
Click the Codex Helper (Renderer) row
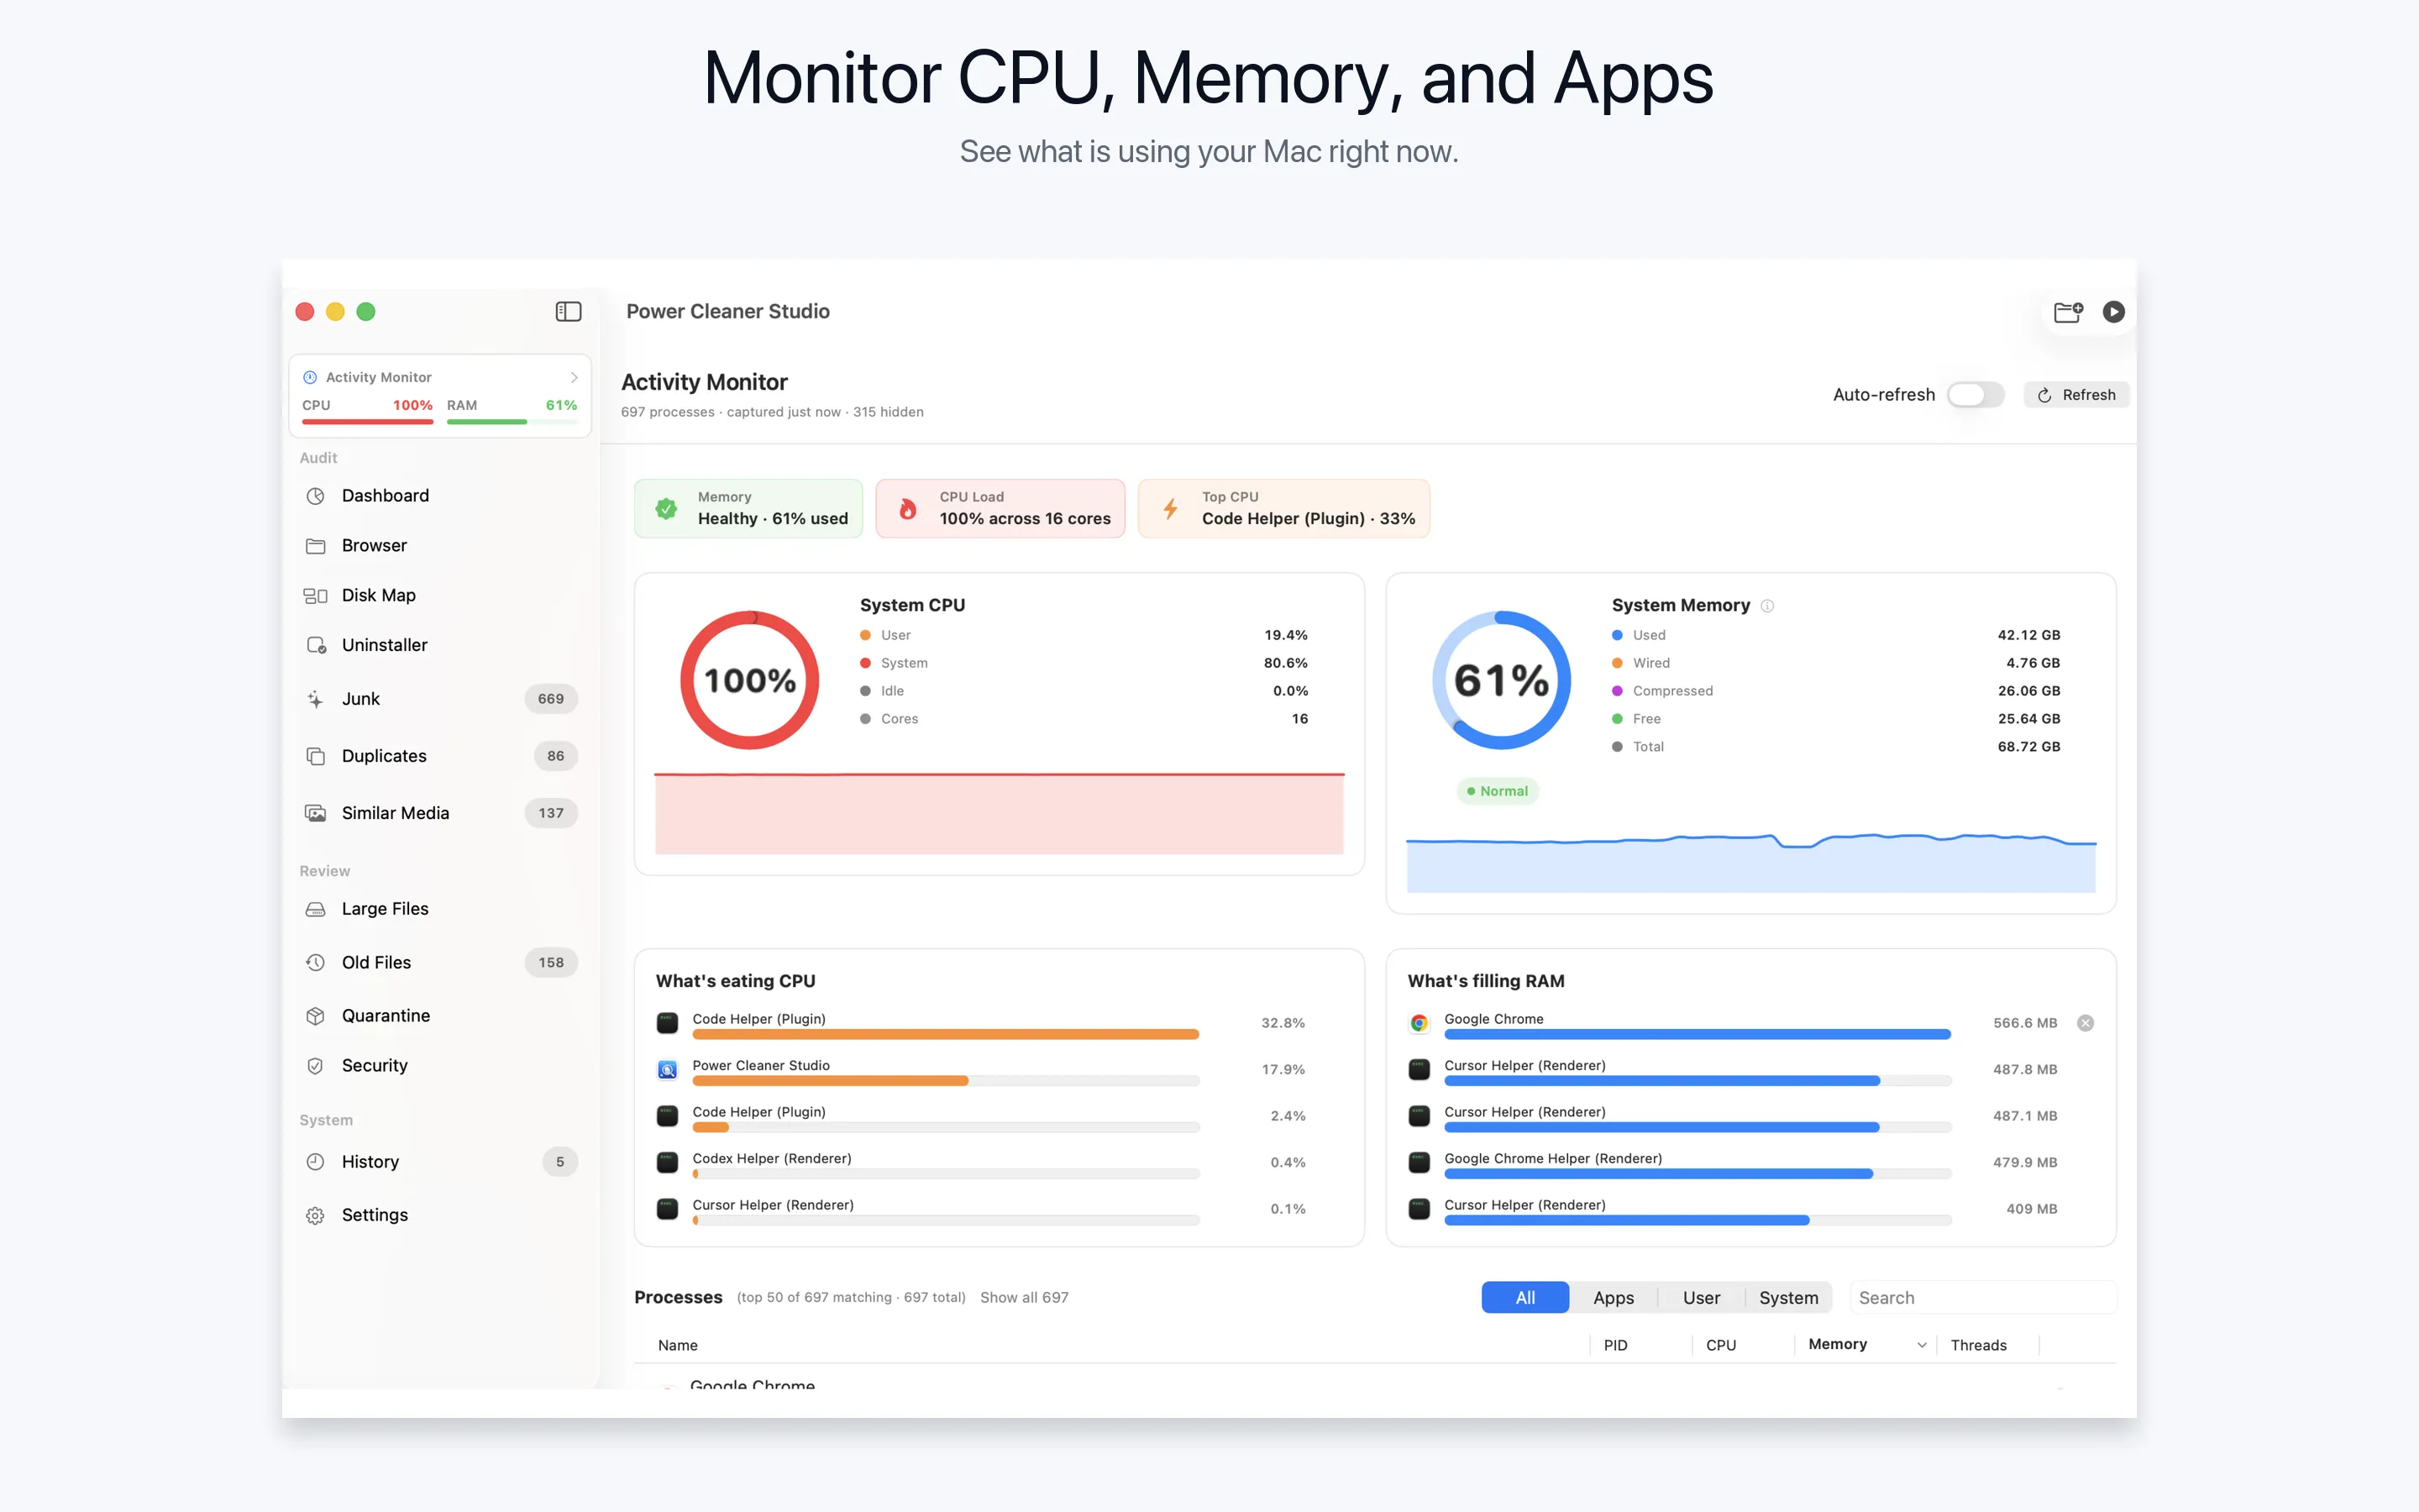coord(982,1163)
